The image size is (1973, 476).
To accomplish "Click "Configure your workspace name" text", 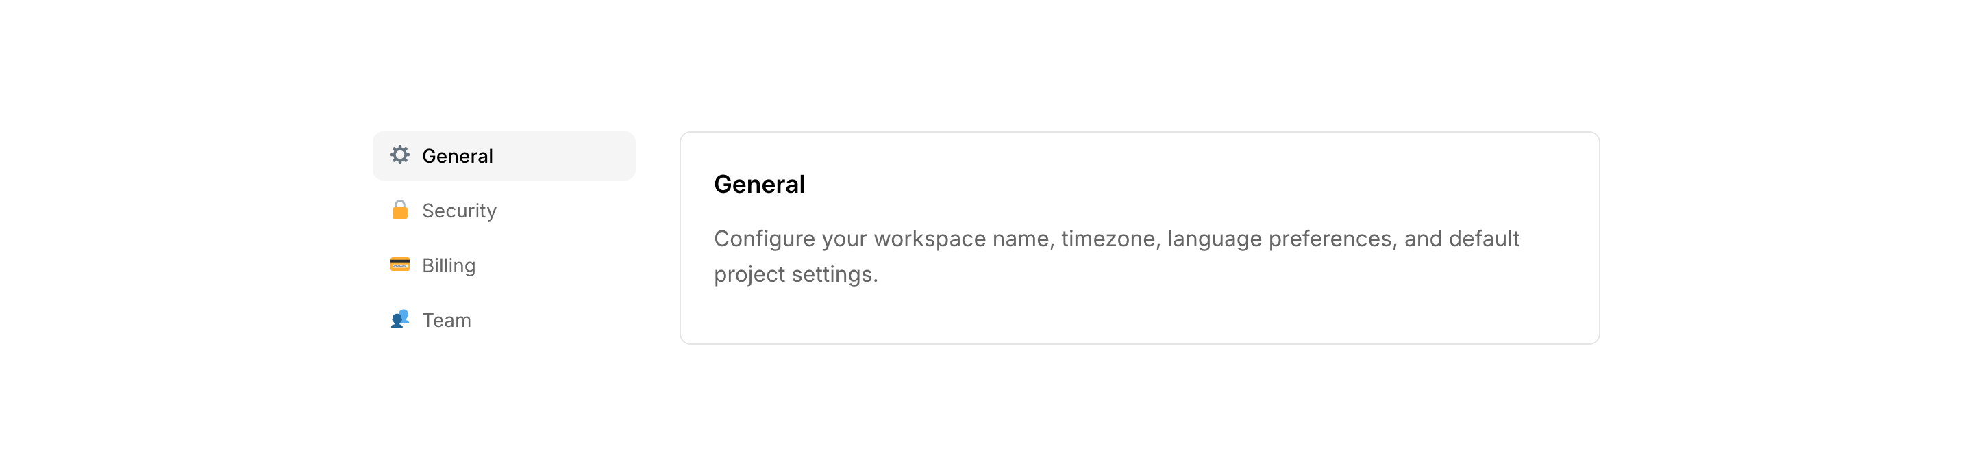I will tap(849, 239).
